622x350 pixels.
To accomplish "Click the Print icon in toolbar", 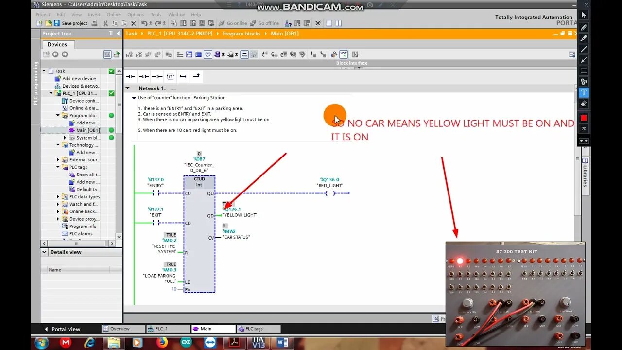I will 94,23.
